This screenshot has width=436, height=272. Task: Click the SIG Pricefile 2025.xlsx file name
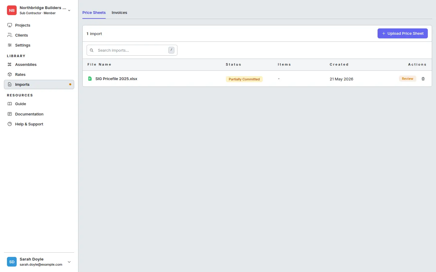pos(116,79)
